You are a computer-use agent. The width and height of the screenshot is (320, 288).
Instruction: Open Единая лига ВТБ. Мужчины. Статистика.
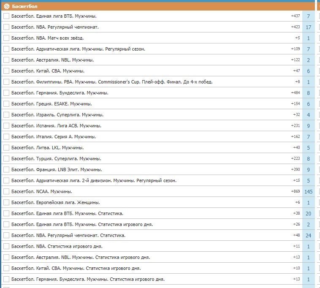68,214
